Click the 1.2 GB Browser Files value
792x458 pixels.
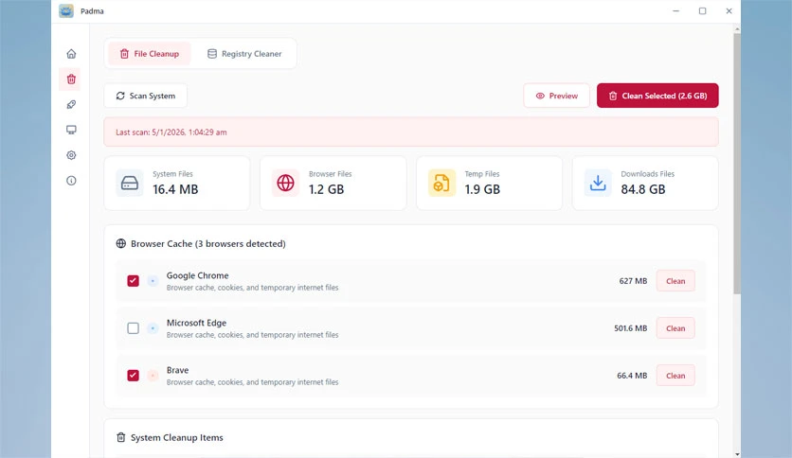tap(326, 189)
